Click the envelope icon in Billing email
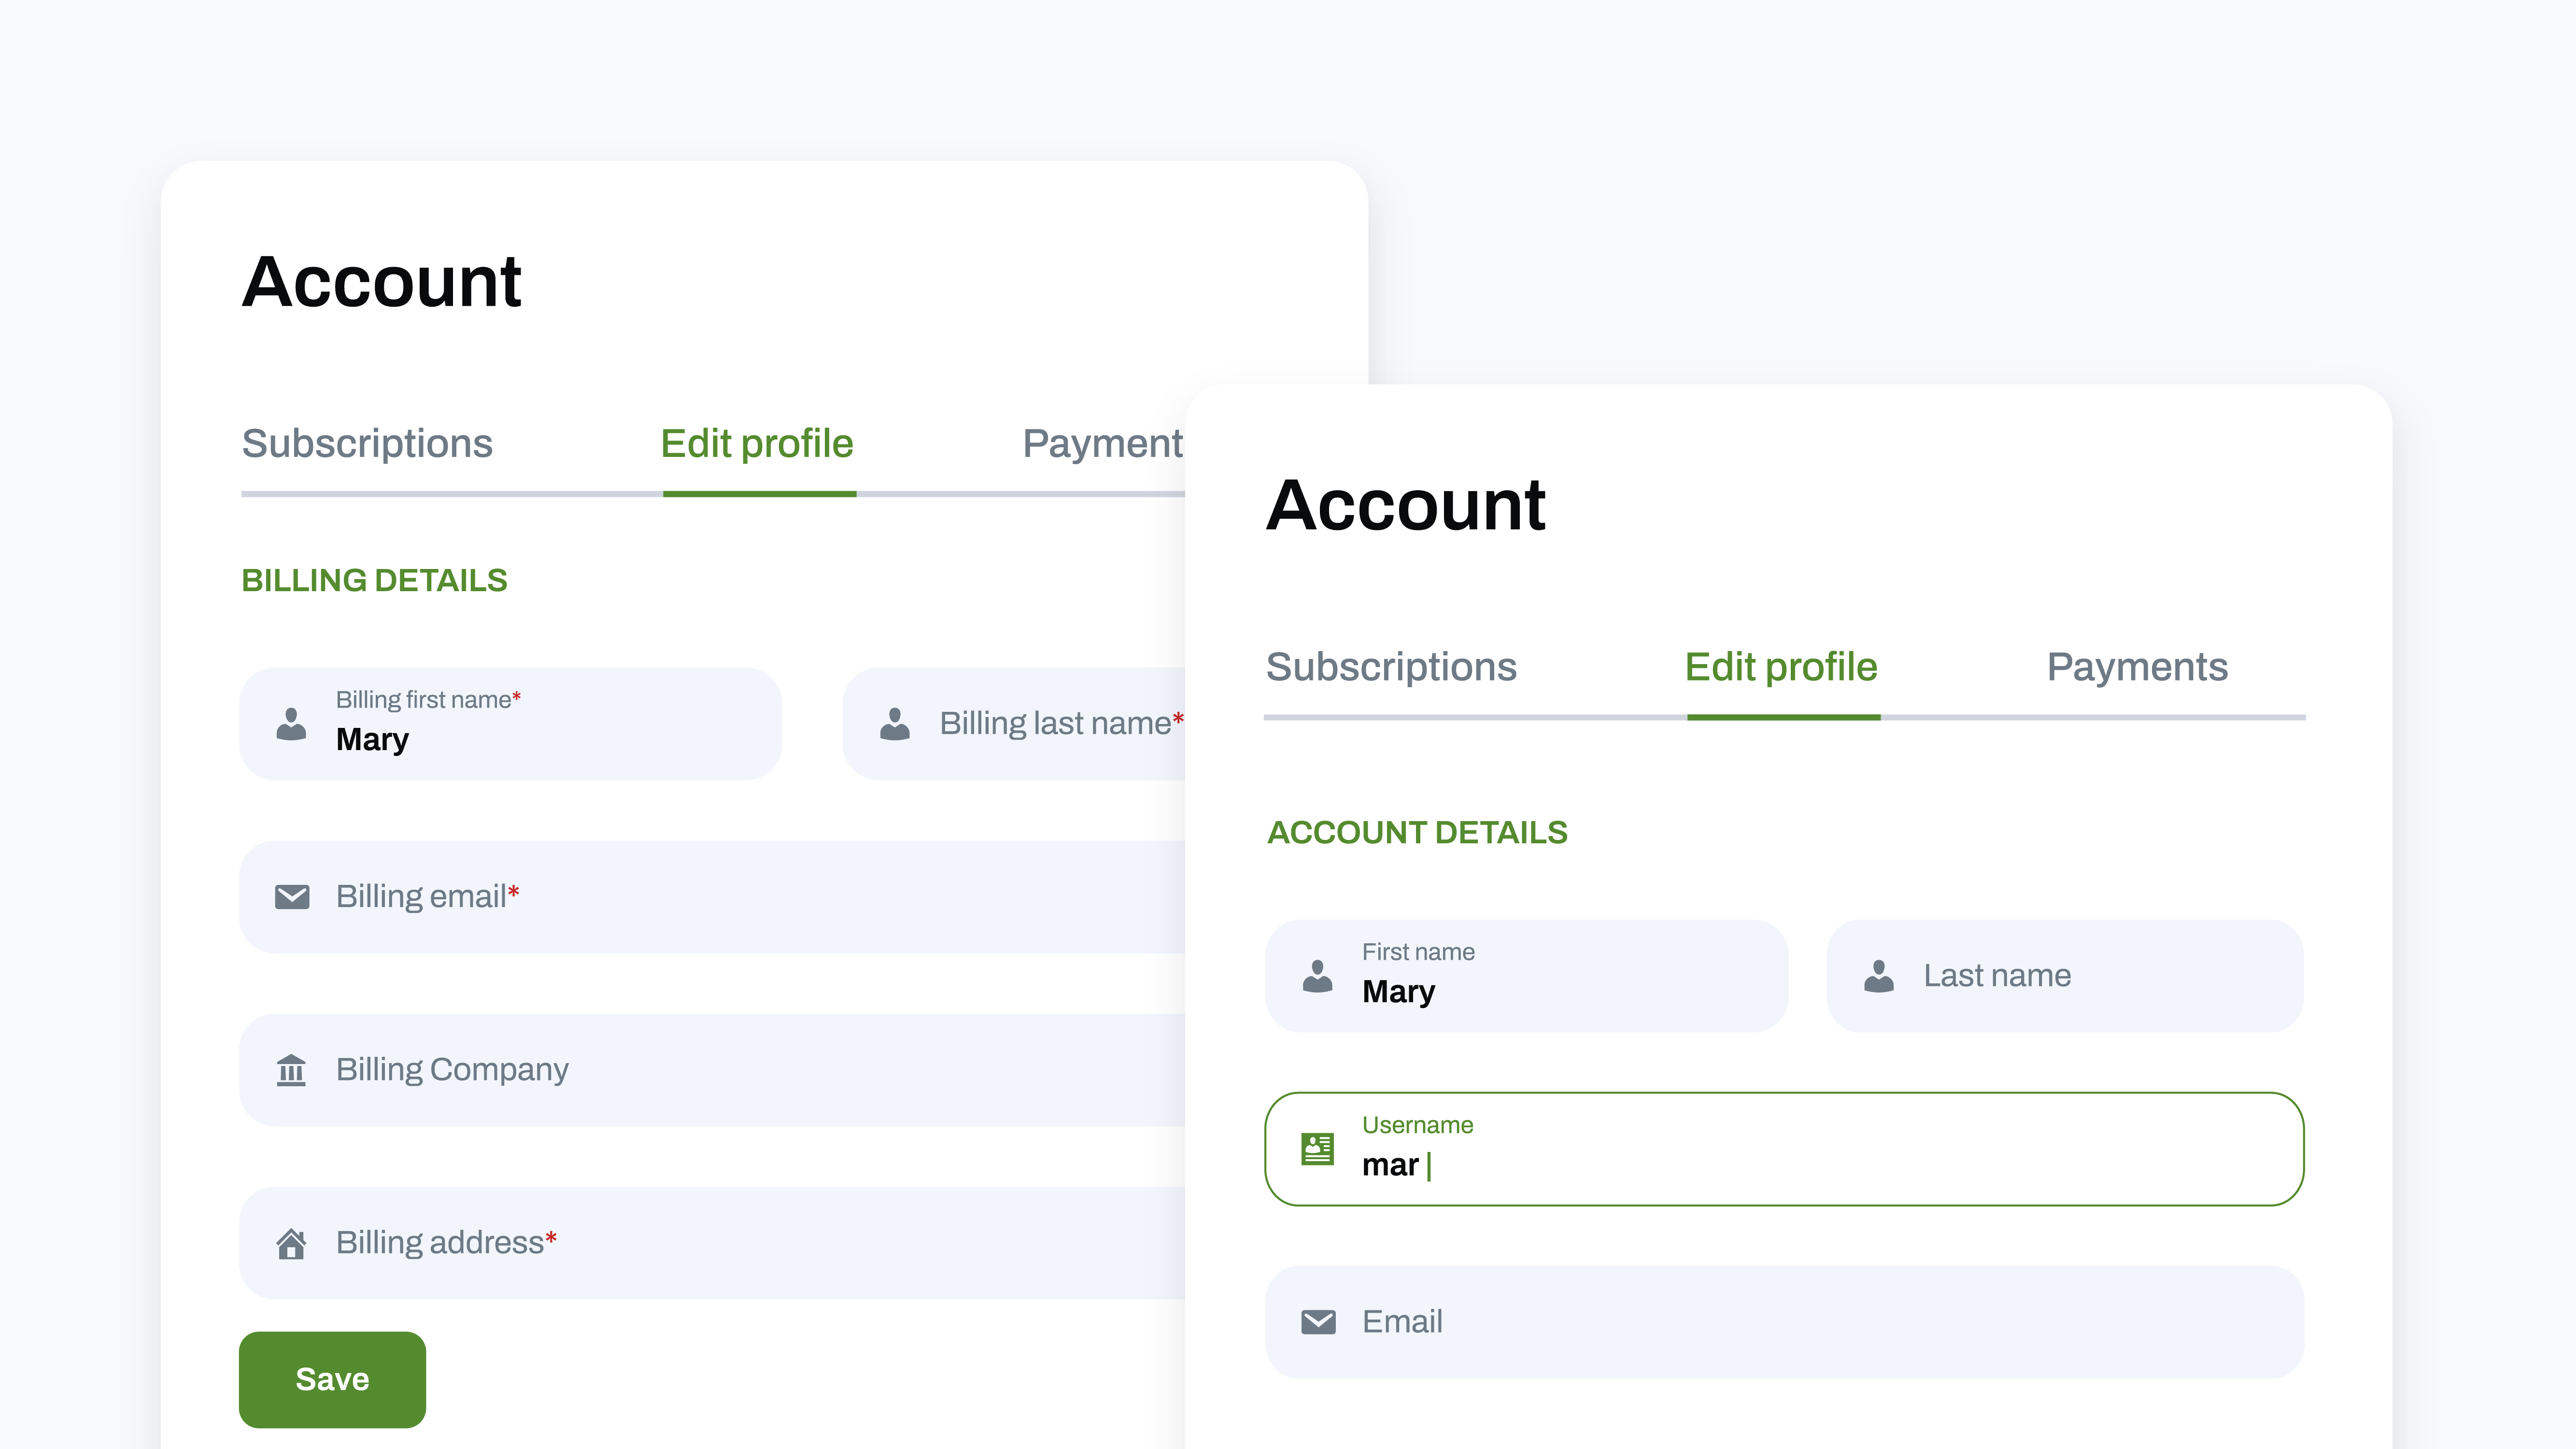 click(x=292, y=896)
